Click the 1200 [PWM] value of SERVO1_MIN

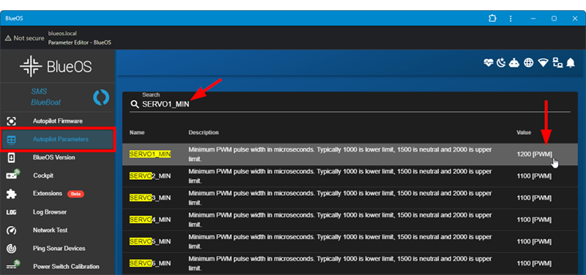(x=534, y=154)
